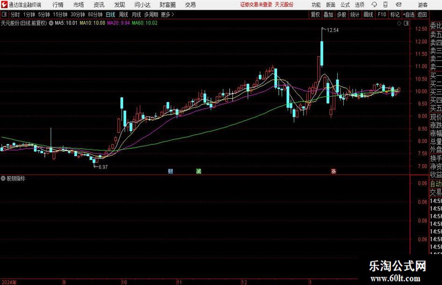Open the 版面 menu
This screenshot has height=285, width=442.
[331, 5]
